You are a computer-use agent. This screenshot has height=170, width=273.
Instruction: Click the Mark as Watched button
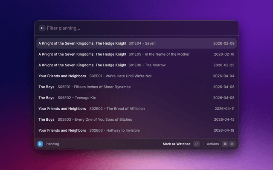177,144
